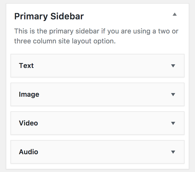Click the sidebar description's first line
The height and width of the screenshot is (172, 195).
(x=96, y=31)
